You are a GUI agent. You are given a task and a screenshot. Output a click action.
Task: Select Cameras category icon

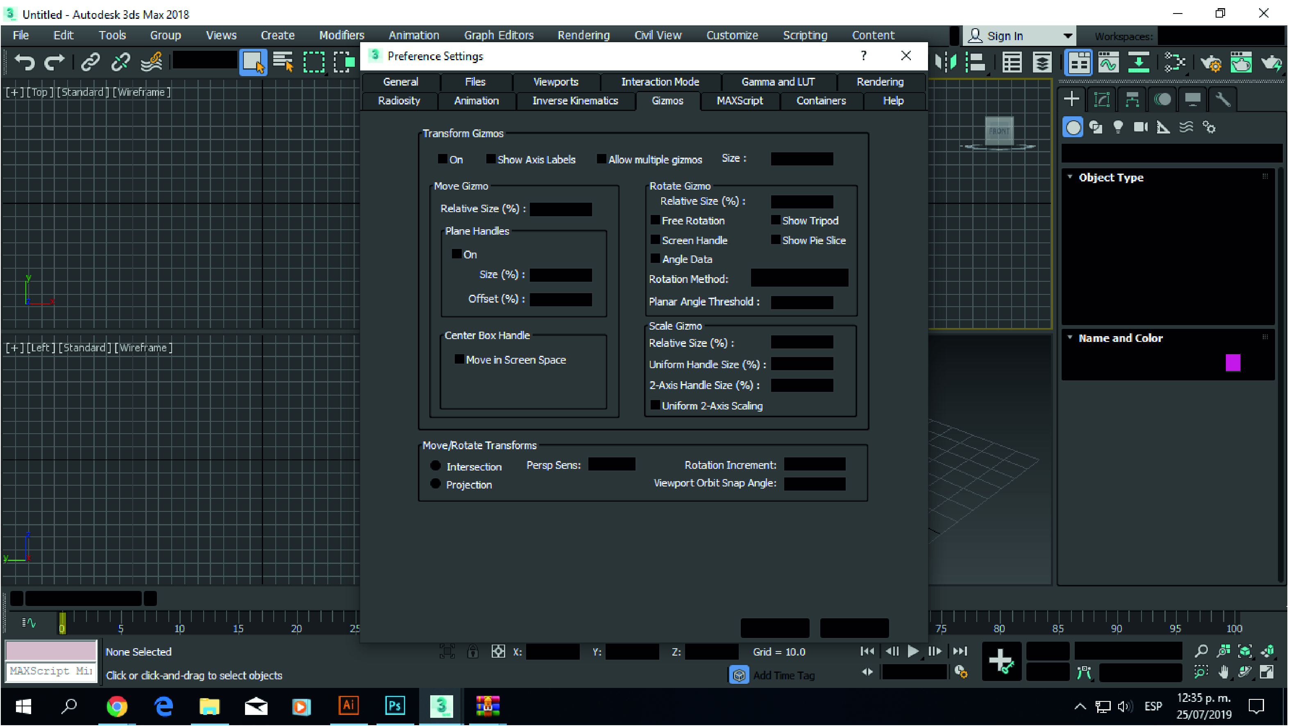click(1140, 127)
